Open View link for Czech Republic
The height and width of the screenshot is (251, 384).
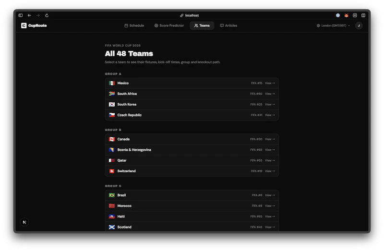(x=270, y=115)
